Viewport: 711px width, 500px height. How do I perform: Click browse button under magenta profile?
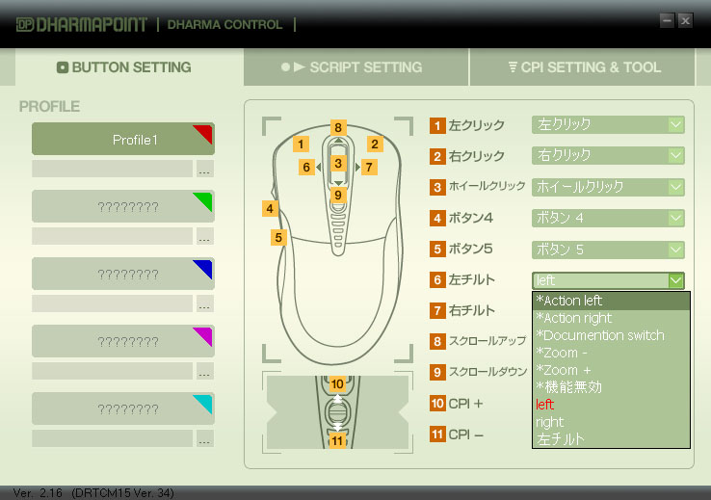coord(205,371)
